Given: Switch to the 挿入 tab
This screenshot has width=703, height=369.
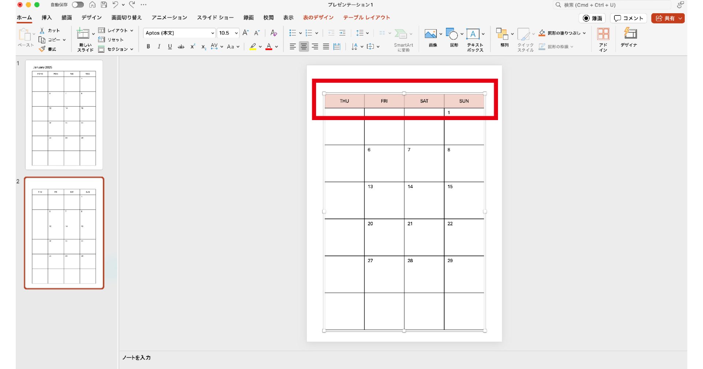Looking at the screenshot, I should coord(47,18).
